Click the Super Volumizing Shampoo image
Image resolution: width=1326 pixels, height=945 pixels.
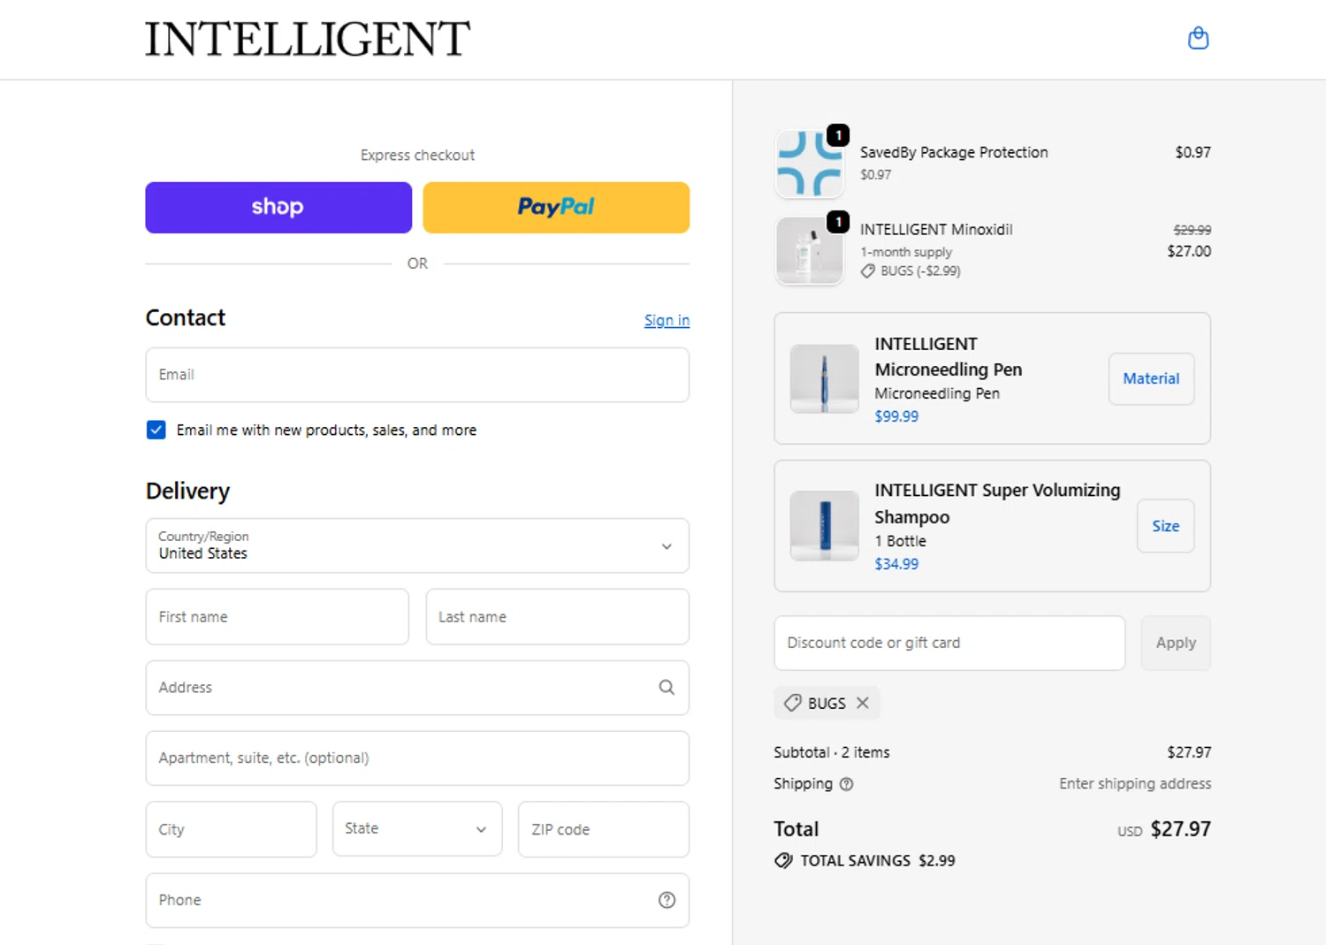tap(824, 526)
